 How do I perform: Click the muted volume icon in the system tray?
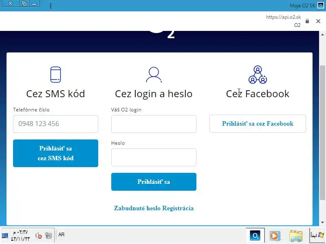coord(38,236)
